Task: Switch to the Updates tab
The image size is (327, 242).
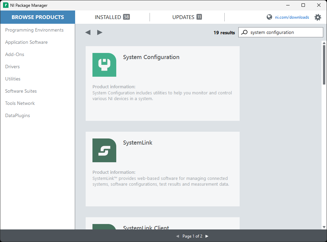Action: pyautogui.click(x=187, y=17)
